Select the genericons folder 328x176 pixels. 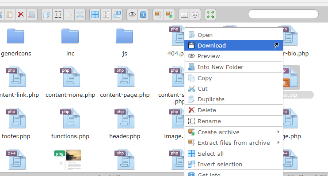coord(15,36)
